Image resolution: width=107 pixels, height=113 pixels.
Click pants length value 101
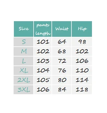pyautogui.click(x=43, y=42)
